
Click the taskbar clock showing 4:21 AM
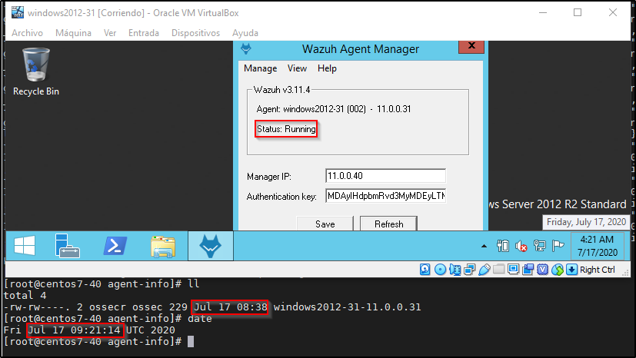(x=597, y=246)
